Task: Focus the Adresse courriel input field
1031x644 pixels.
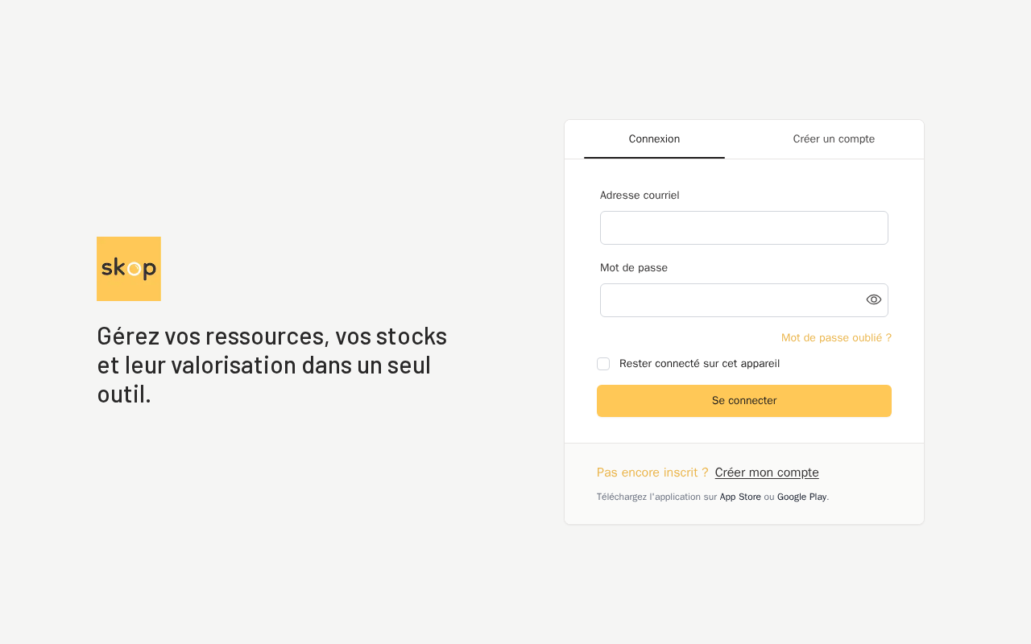Action: pos(744,228)
